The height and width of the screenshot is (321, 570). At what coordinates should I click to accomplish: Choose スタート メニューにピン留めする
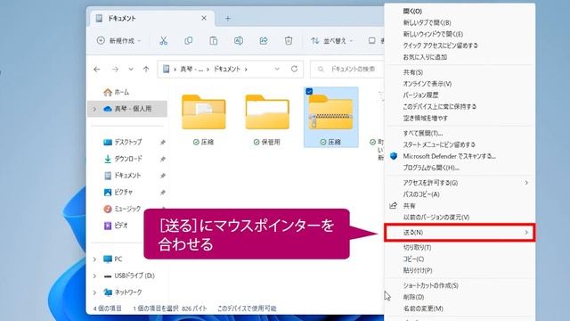click(x=439, y=144)
